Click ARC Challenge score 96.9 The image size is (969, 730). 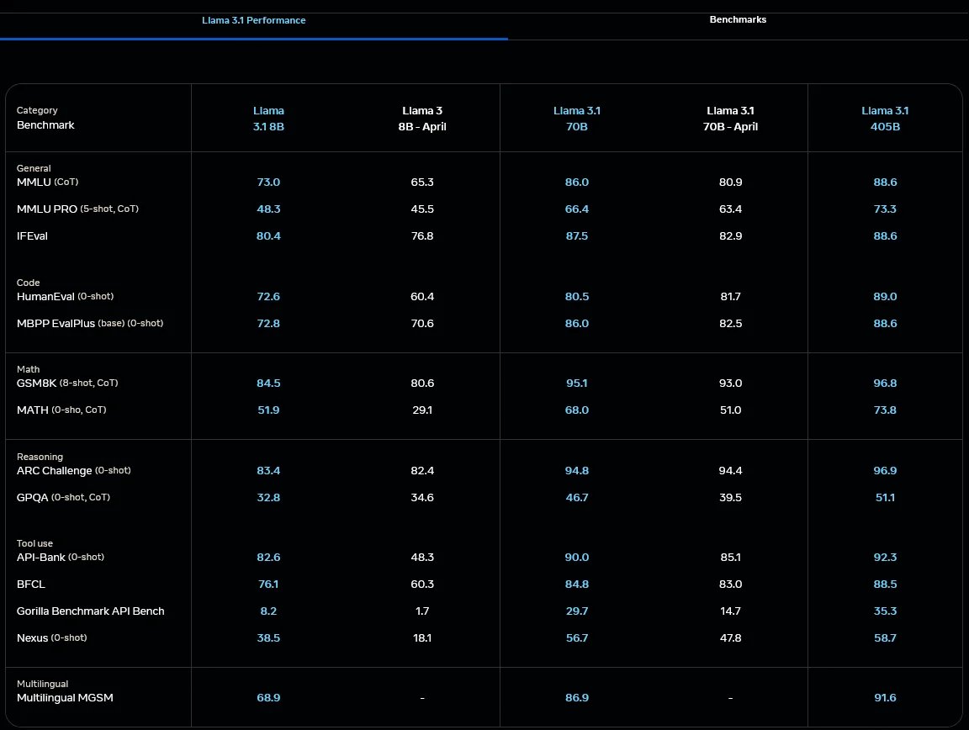coord(885,471)
